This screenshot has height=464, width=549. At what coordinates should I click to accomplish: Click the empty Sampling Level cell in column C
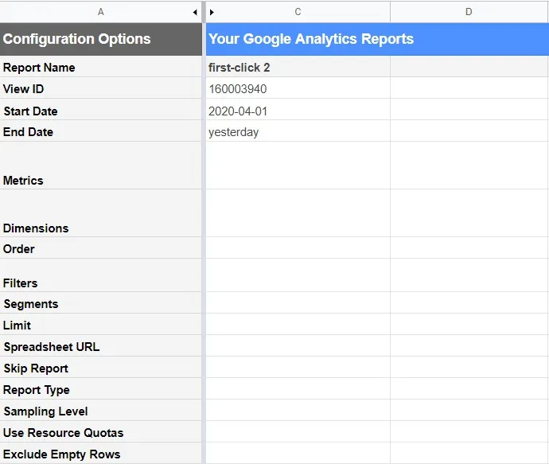[298, 411]
